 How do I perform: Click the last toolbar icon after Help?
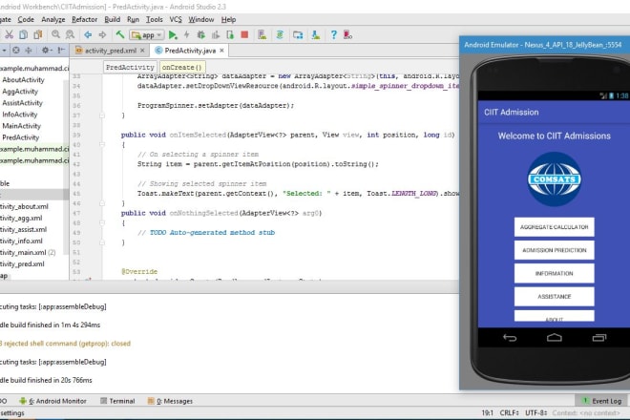point(348,35)
